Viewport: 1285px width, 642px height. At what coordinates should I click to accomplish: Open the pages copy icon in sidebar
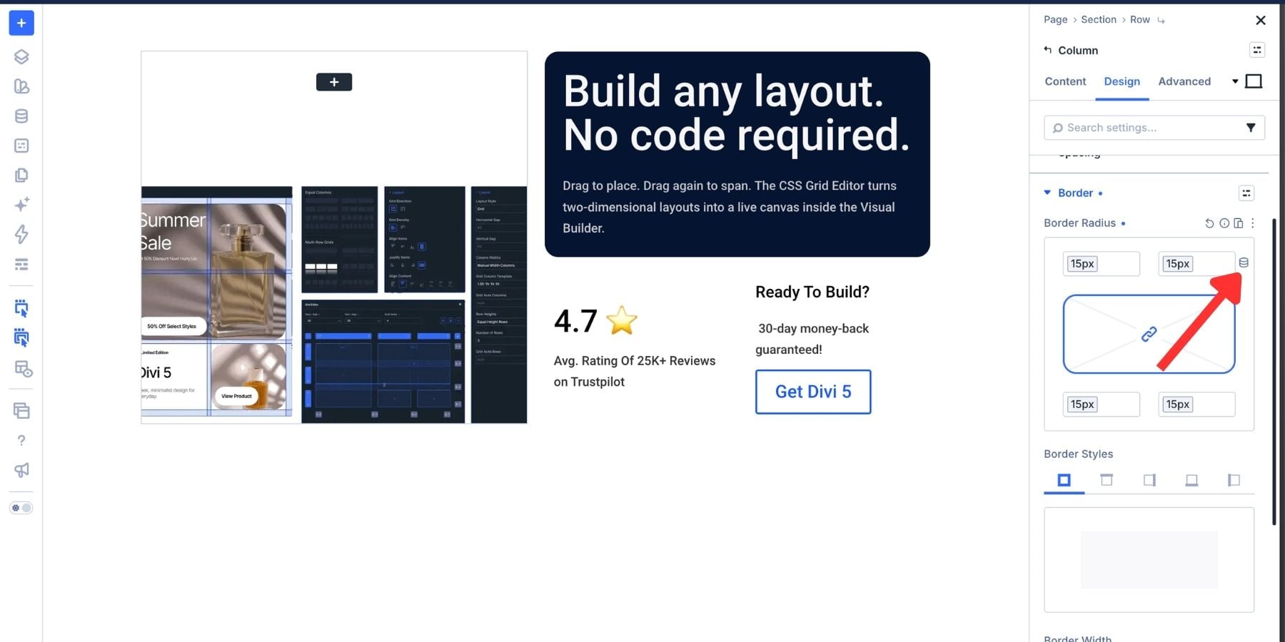[x=21, y=175]
